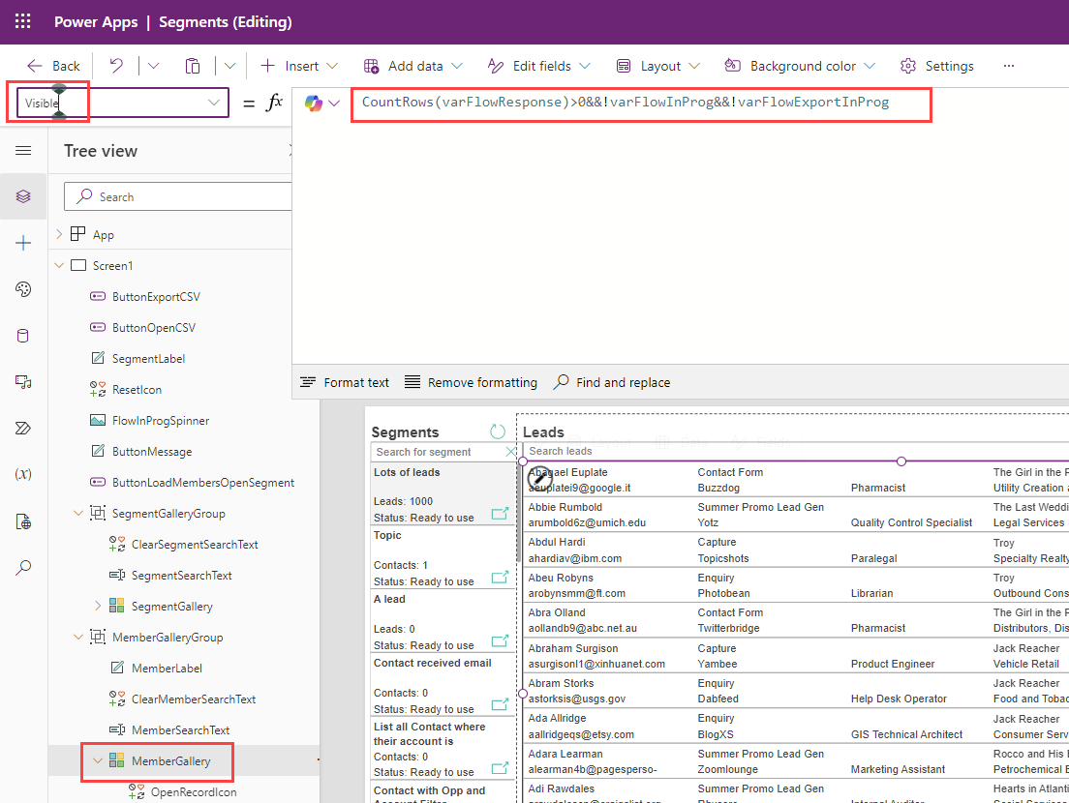1069x803 pixels.
Task: Select ButtonMessage in tree view
Action: coord(152,452)
